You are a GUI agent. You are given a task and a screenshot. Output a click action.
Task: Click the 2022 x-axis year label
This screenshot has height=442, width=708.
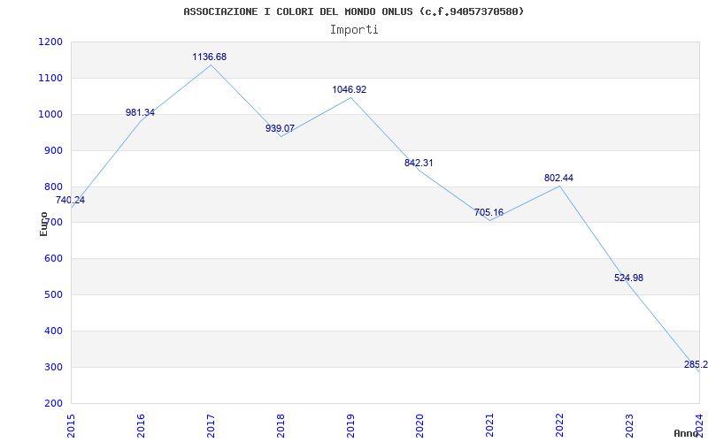[560, 425]
